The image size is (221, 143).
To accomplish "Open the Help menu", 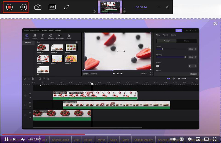I will click(51, 30).
